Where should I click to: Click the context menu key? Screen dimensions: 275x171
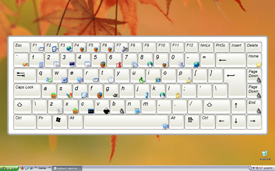coord(192,122)
